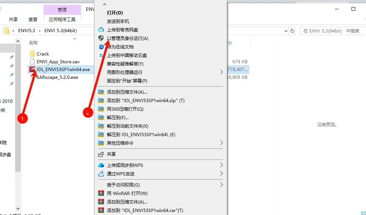366x215 pixels.
Task: Choose 上传到中国移动云盘
Action: tap(127, 56)
